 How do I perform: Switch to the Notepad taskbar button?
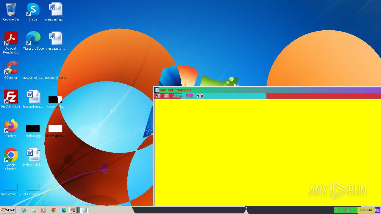[84, 210]
